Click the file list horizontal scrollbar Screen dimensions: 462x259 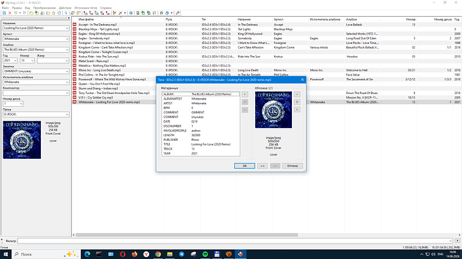click(187, 235)
